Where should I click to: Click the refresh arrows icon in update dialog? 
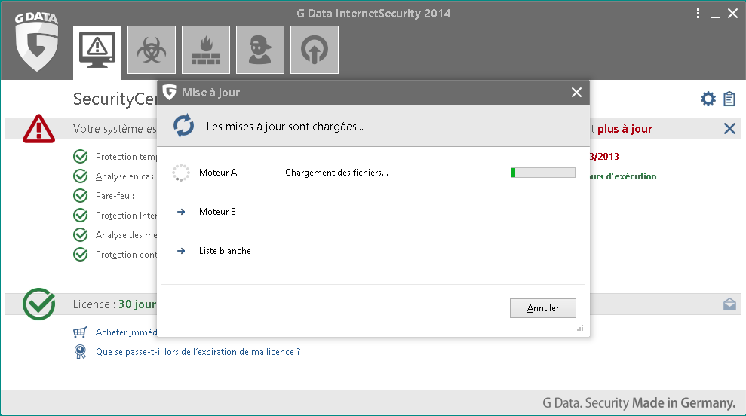pos(183,126)
